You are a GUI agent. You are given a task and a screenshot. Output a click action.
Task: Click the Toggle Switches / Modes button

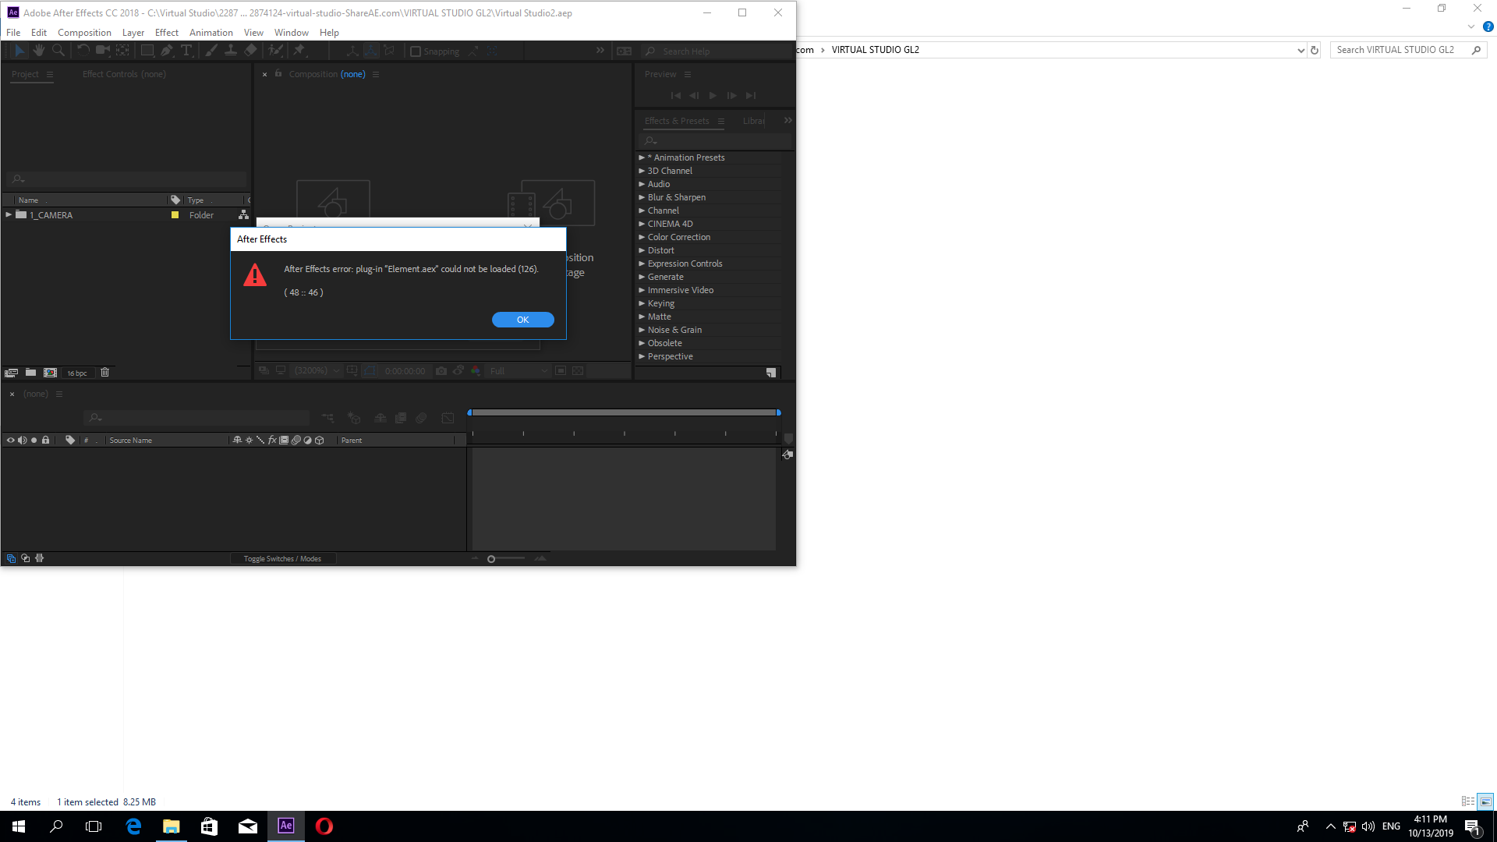pos(283,558)
